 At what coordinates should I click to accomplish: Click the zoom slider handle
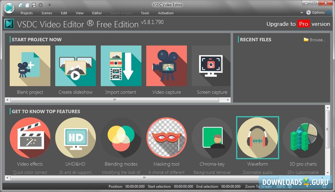[307, 187]
